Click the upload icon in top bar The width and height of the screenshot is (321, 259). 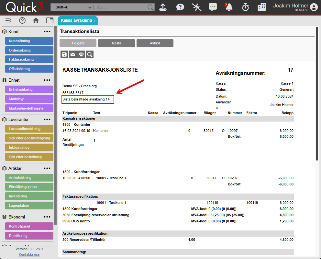[163, 7]
